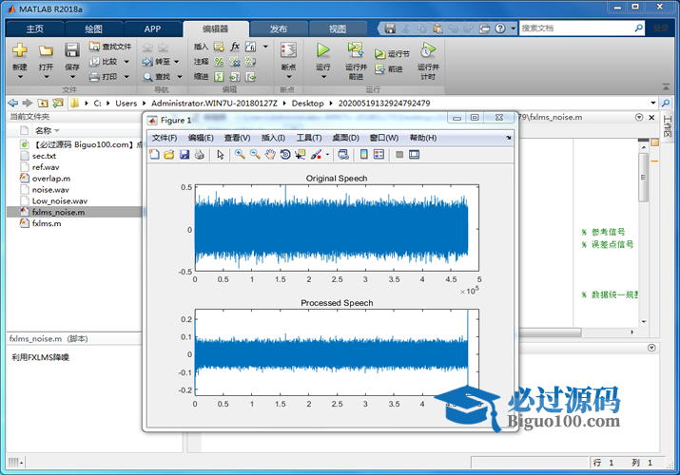
Task: Open Figure 1 File (文件) menu
Action: pyautogui.click(x=165, y=138)
